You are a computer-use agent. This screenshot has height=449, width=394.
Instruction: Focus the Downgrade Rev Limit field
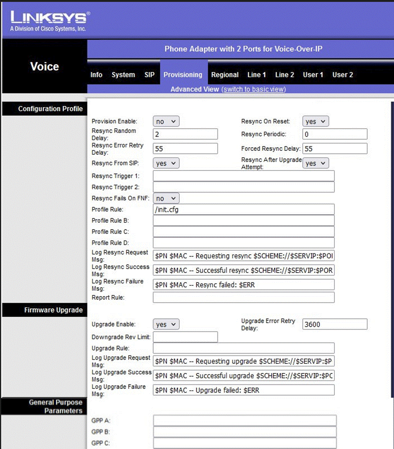click(x=185, y=337)
